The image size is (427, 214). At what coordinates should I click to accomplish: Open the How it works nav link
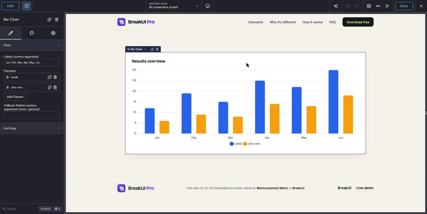pos(313,22)
